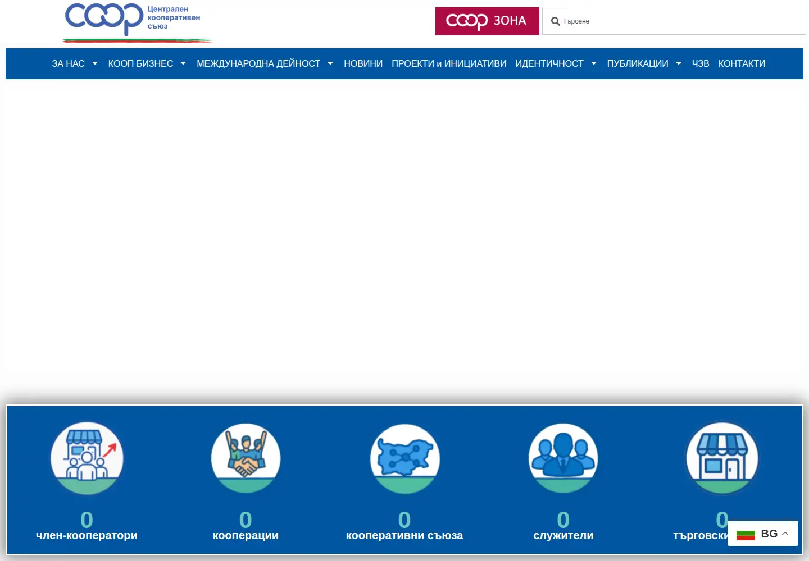Open the COOP ЗОНА button
Image resolution: width=809 pixels, height=561 pixels.
pos(487,21)
